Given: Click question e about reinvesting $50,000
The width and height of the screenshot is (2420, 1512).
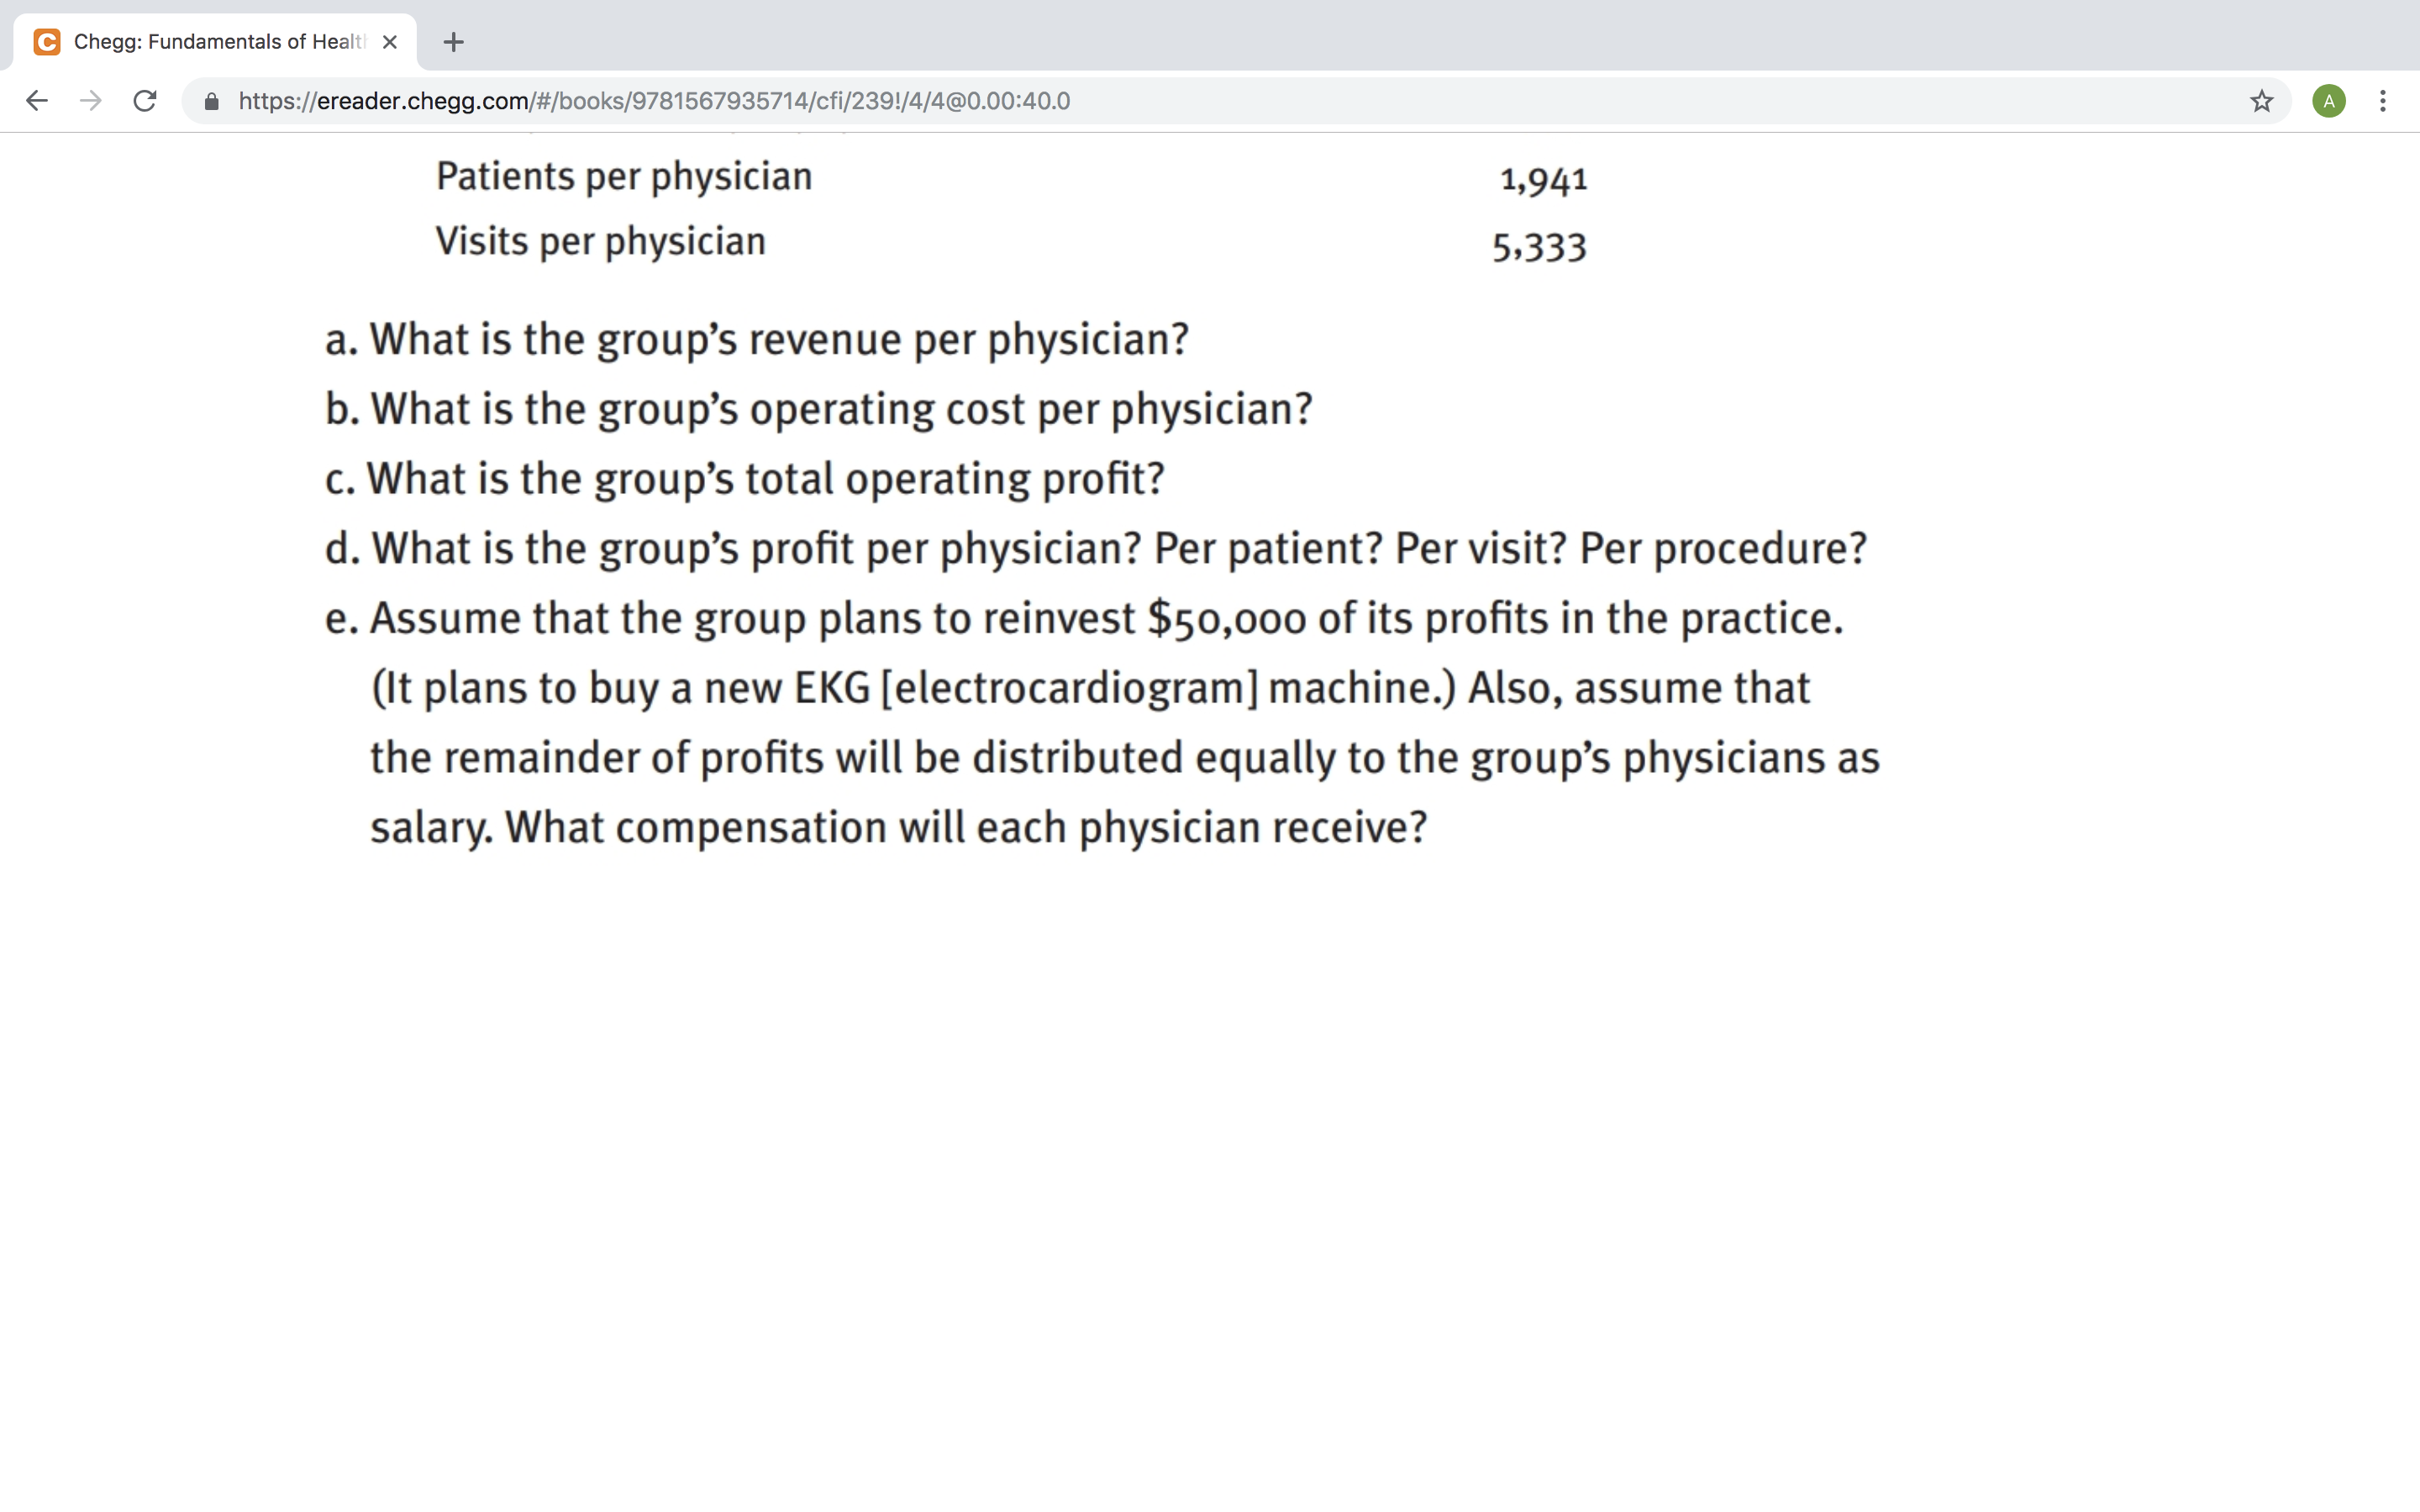Looking at the screenshot, I should click(1102, 722).
